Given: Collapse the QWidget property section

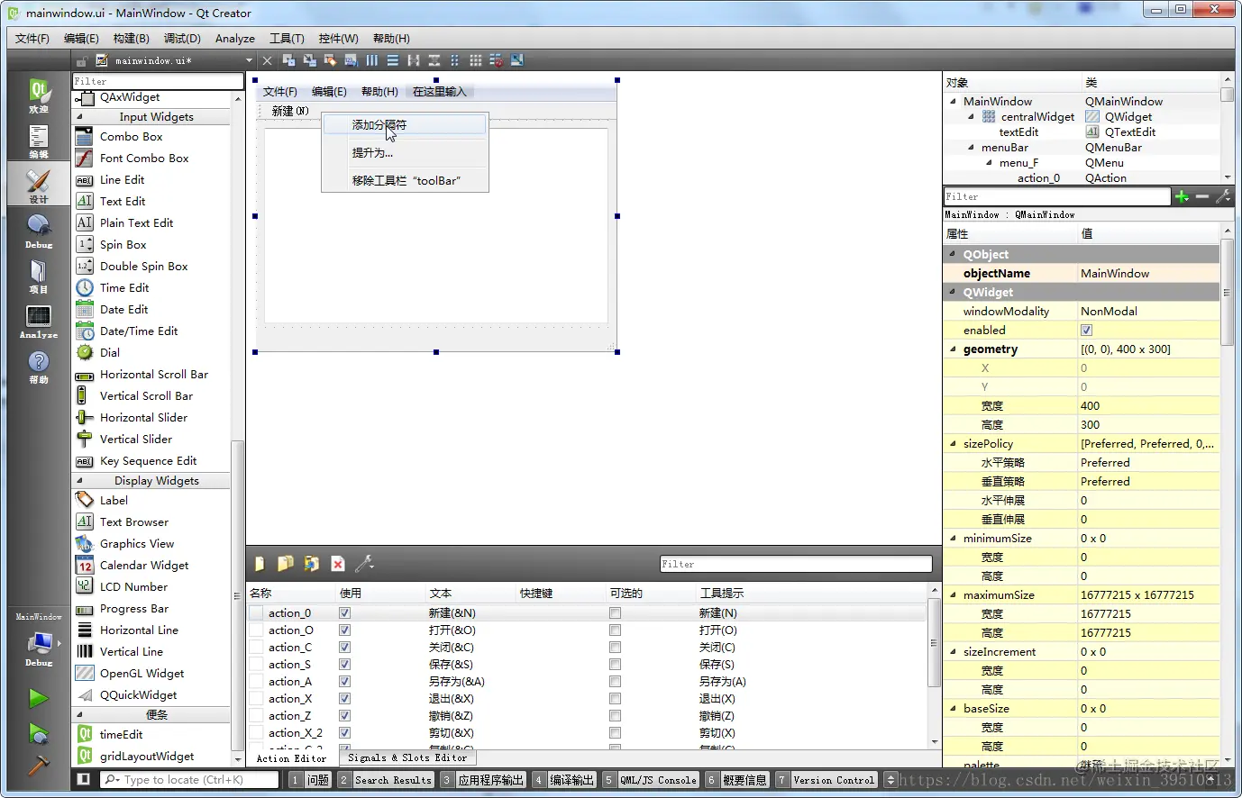Looking at the screenshot, I should [954, 293].
